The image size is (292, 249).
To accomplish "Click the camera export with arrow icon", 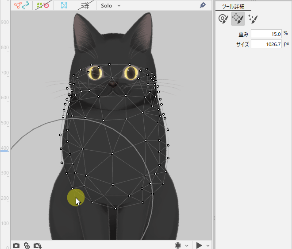I will click(x=38, y=245).
